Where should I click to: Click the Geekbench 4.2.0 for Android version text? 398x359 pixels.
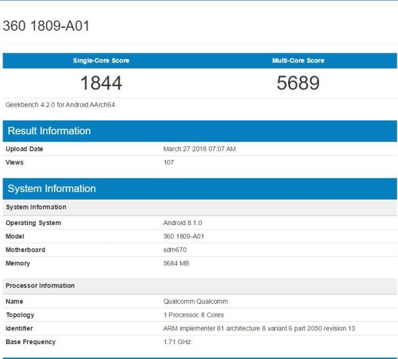tap(60, 105)
